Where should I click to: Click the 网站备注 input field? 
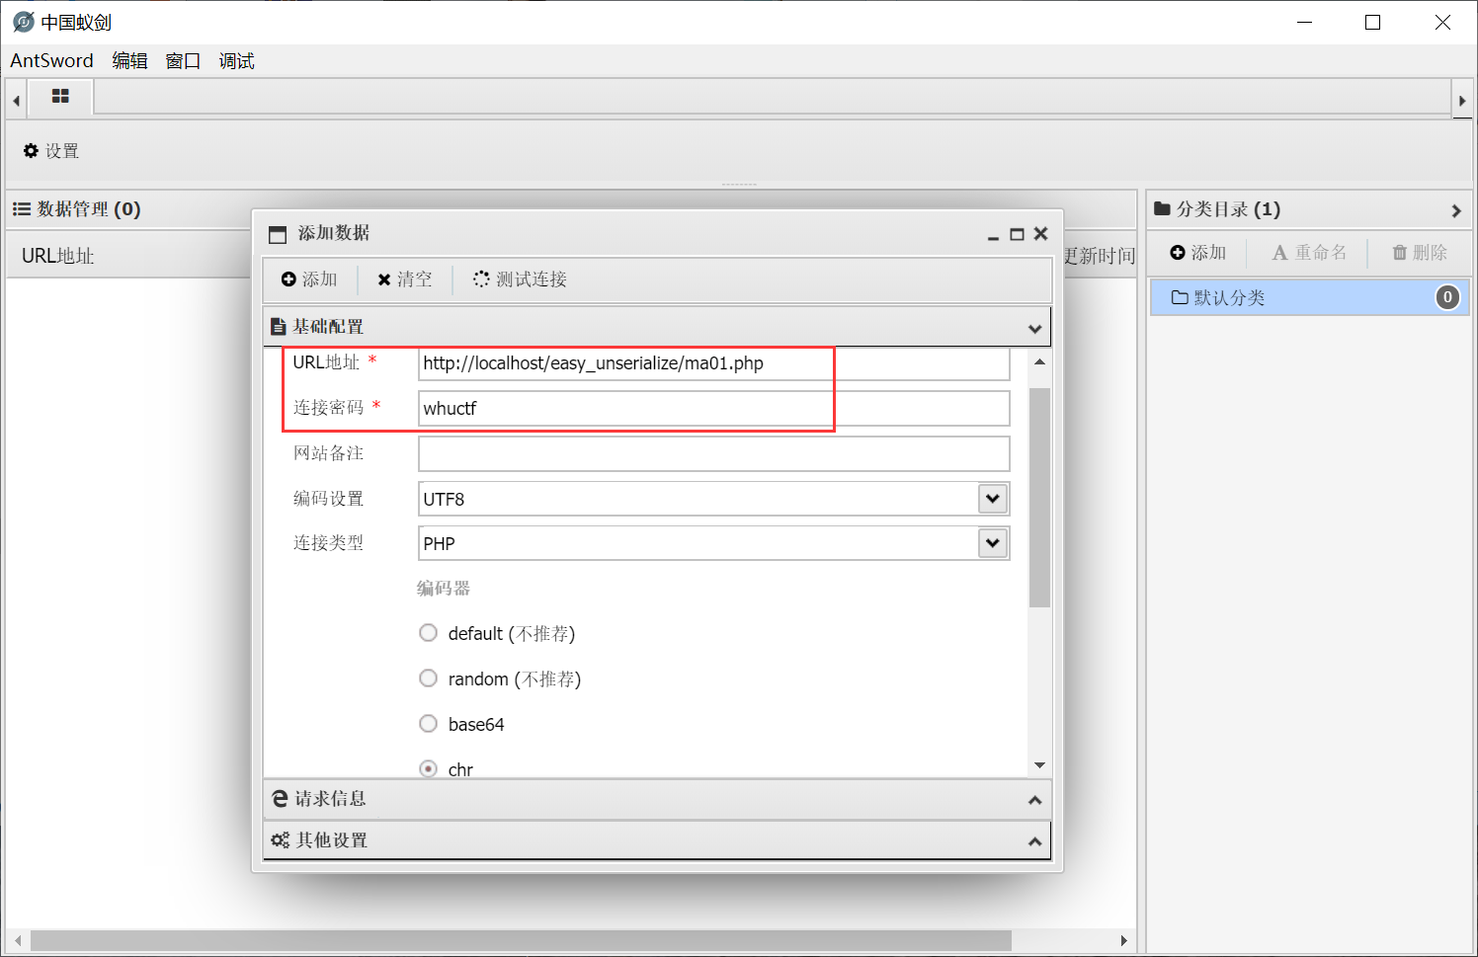711,453
